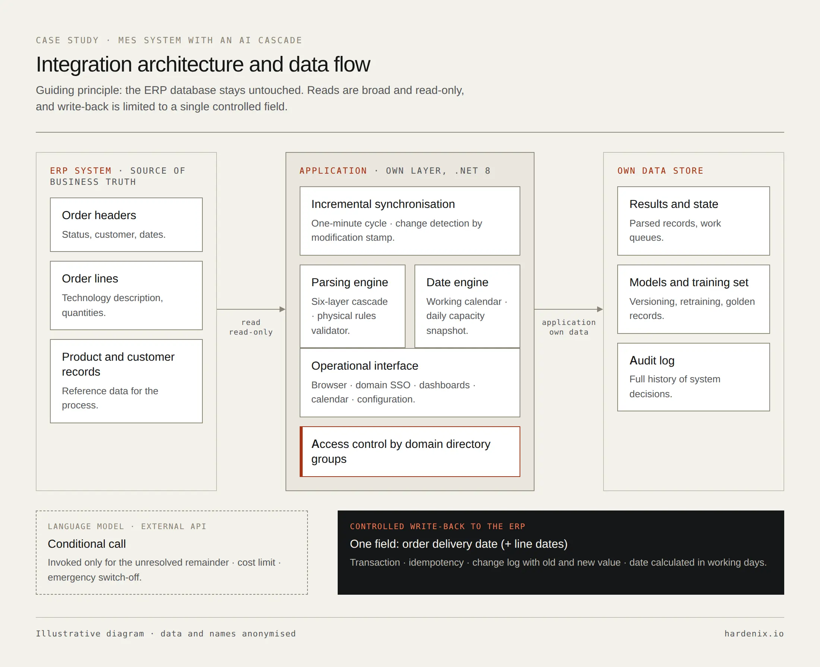Image resolution: width=820 pixels, height=667 pixels.
Task: Click 'LANGUAGE MODEL · EXTERNAL API' label
Action: (x=127, y=527)
